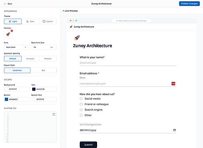Select the Dark theme option
This screenshot has height=148, width=203.
click(30, 21)
